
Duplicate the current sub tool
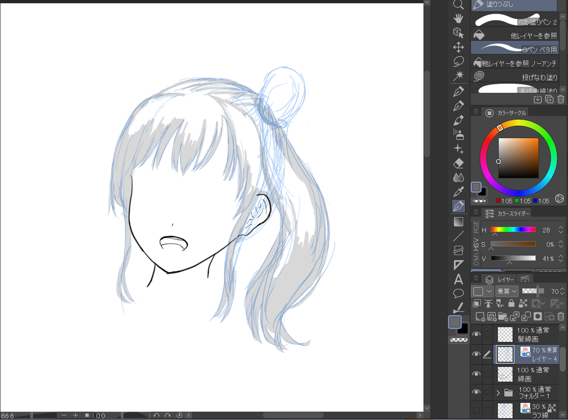(549, 99)
